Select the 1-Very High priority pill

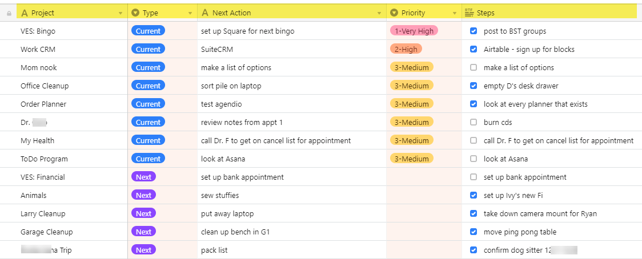pyautogui.click(x=414, y=31)
